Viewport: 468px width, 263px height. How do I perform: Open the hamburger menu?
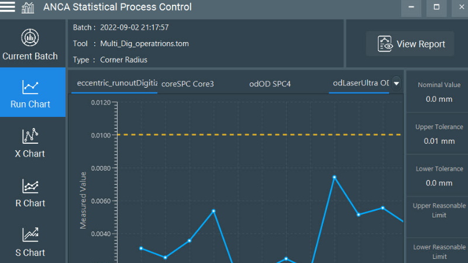[x=8, y=6]
